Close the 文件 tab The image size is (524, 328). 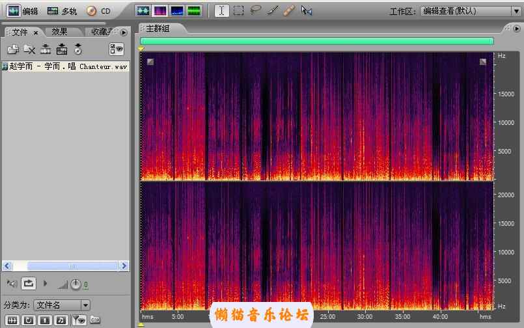36,33
